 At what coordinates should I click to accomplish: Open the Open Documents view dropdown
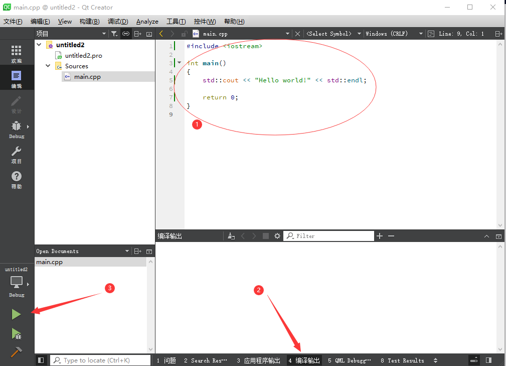click(127, 252)
